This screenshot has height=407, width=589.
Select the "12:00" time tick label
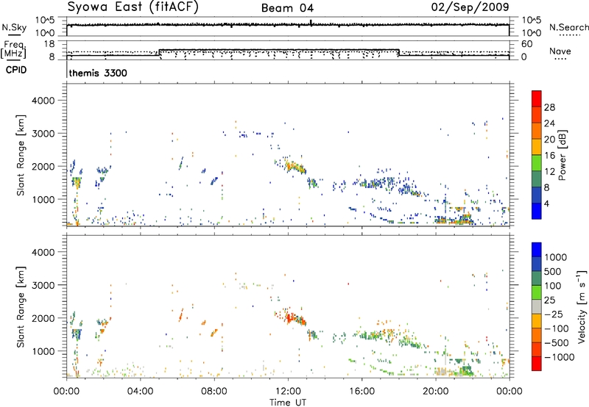point(288,392)
